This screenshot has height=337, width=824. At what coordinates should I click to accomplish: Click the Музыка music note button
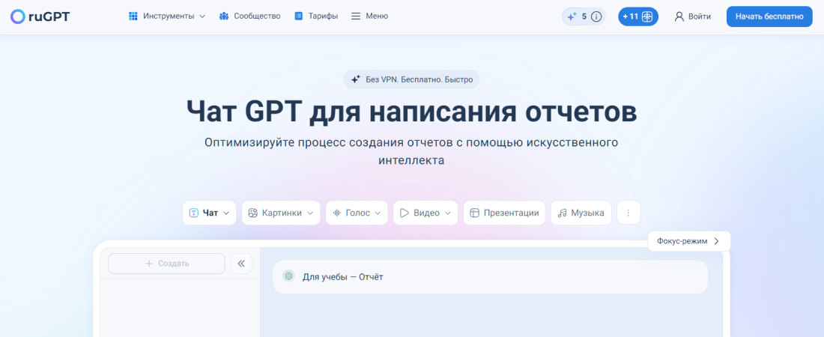click(581, 213)
